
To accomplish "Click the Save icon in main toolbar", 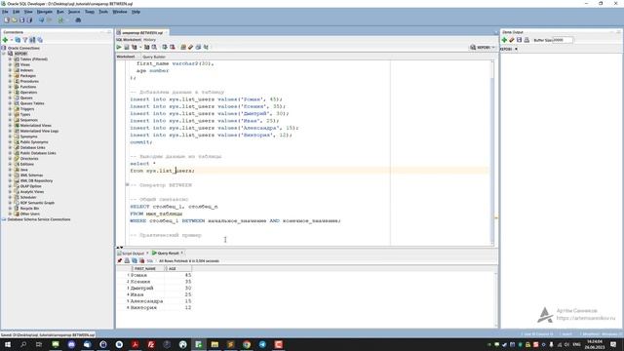I will pyautogui.click(x=21, y=19).
